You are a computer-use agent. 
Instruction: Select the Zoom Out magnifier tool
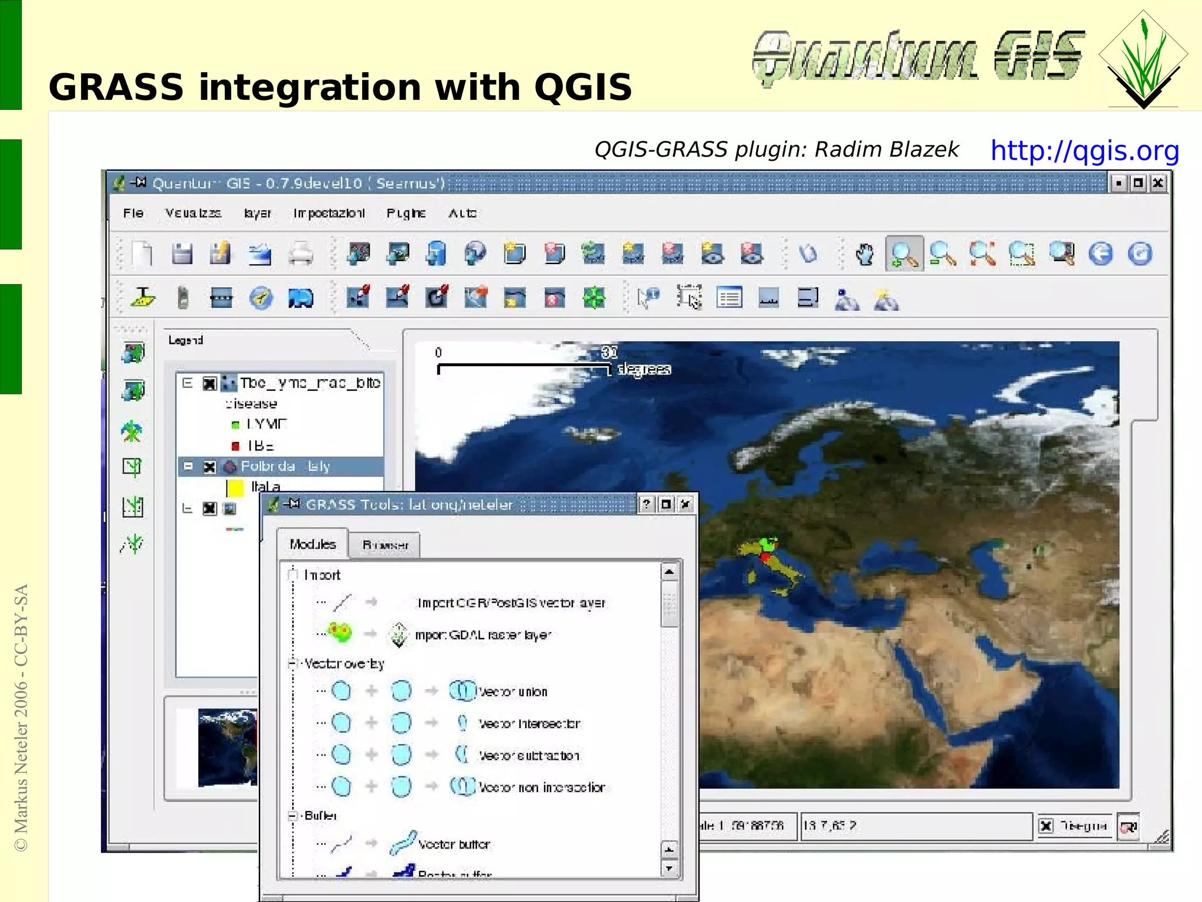943,254
